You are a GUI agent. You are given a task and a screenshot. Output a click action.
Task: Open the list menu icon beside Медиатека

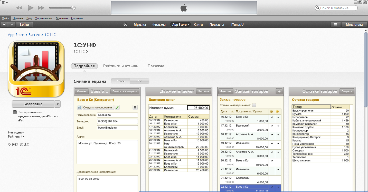click(x=335, y=25)
